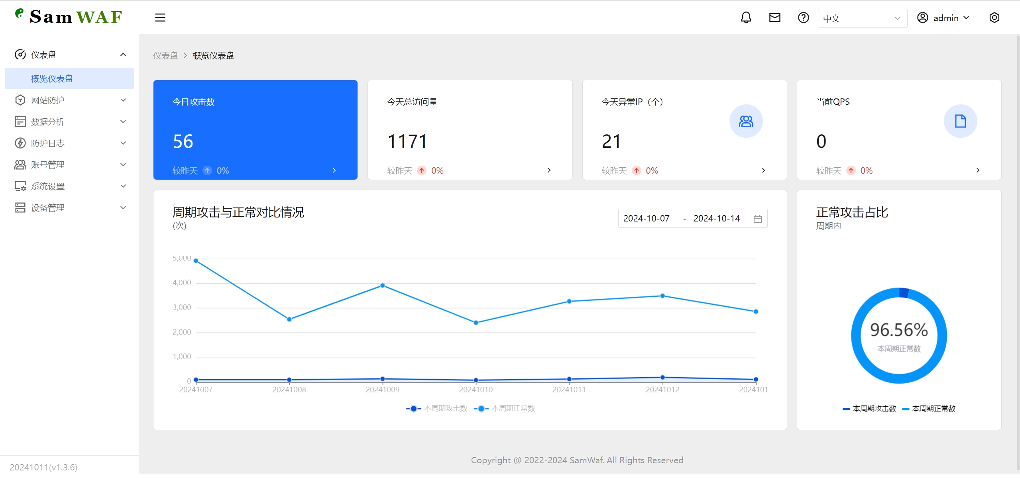Viewport: 1020px width, 478px height.
Task: Click the admin account dropdown
Action: point(943,18)
